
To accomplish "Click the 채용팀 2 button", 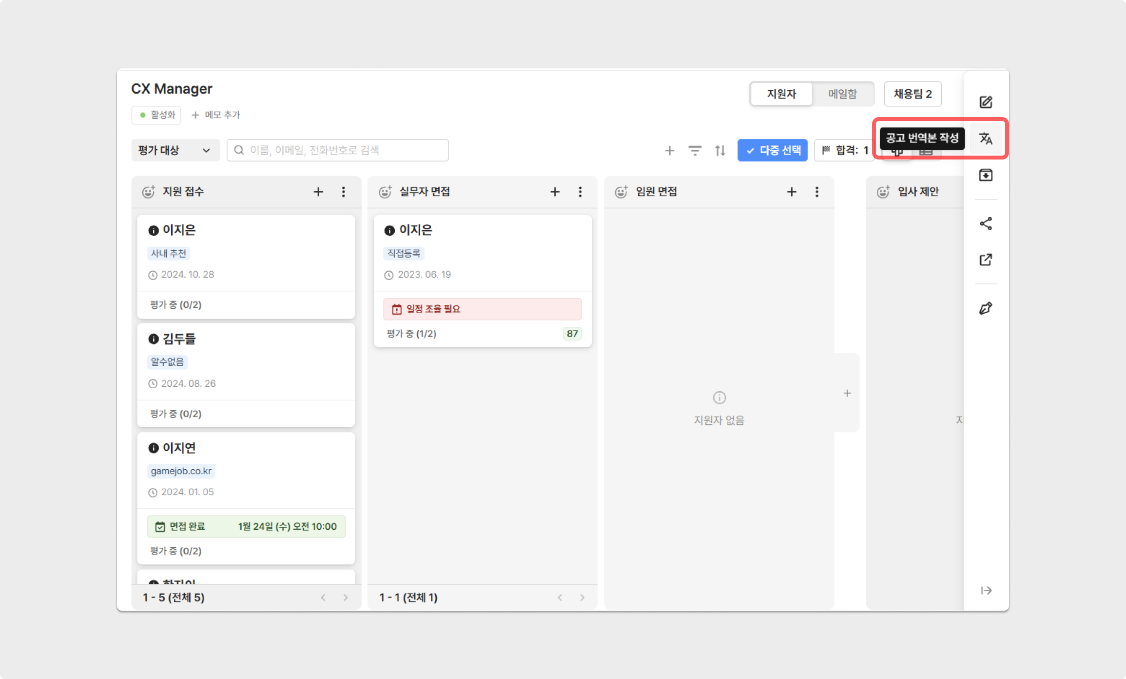I will [912, 94].
